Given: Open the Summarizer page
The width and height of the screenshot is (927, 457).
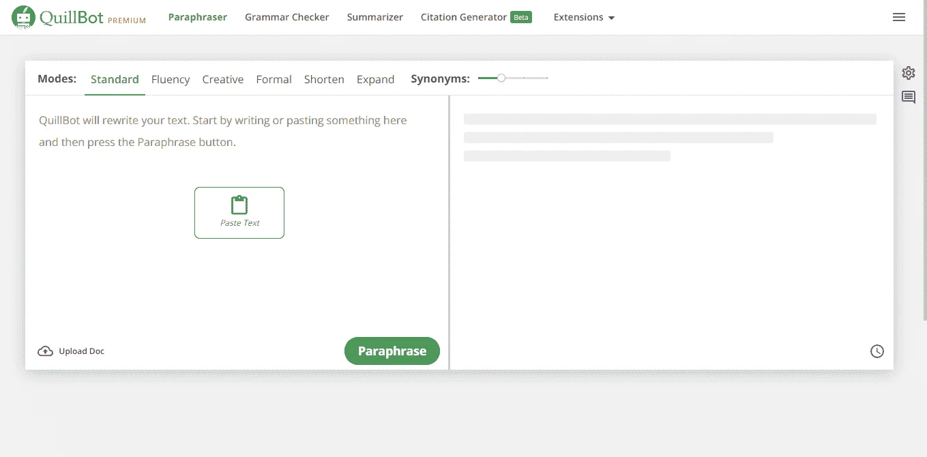Looking at the screenshot, I should tap(375, 17).
